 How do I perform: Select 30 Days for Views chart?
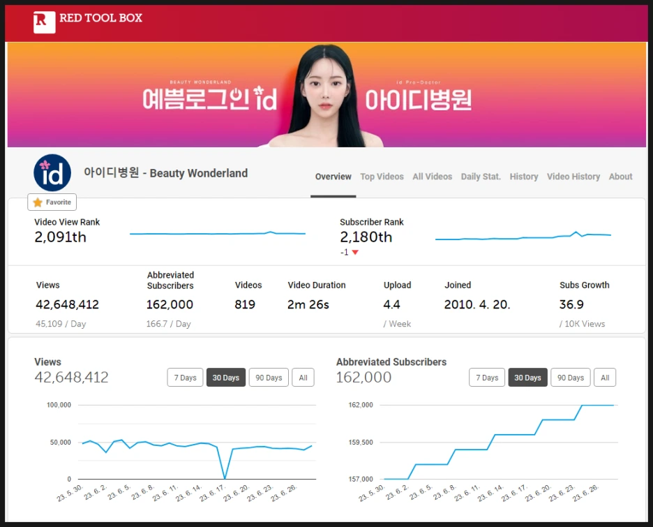(x=226, y=378)
